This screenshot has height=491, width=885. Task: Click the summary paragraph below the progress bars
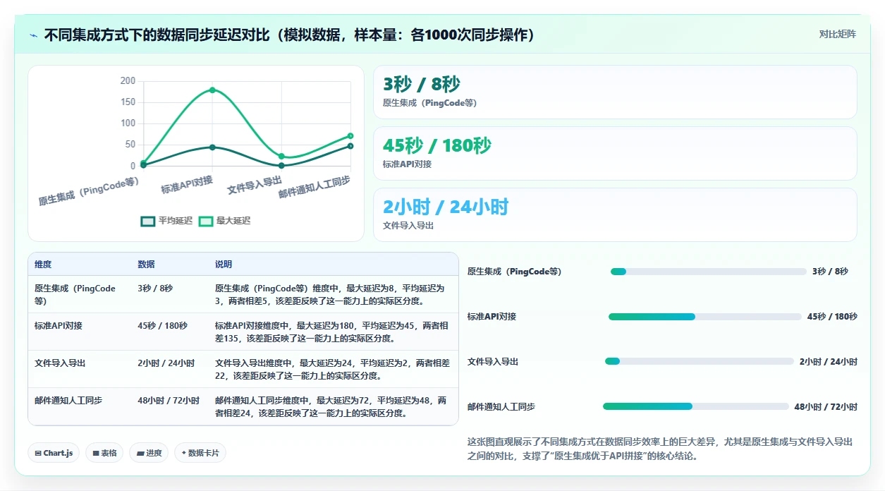tap(660, 449)
